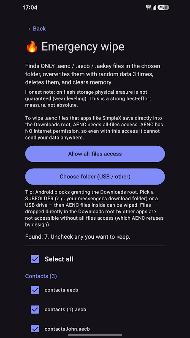Open Choose folder (USB / other)
The image size is (190, 338).
click(95, 177)
